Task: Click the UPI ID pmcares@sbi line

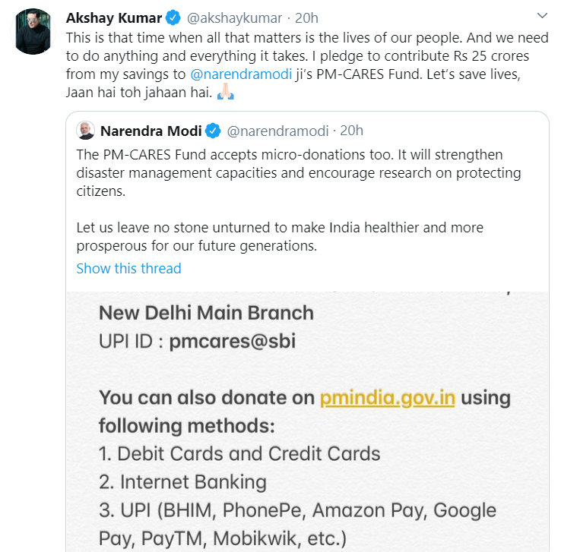Action: pos(197,342)
